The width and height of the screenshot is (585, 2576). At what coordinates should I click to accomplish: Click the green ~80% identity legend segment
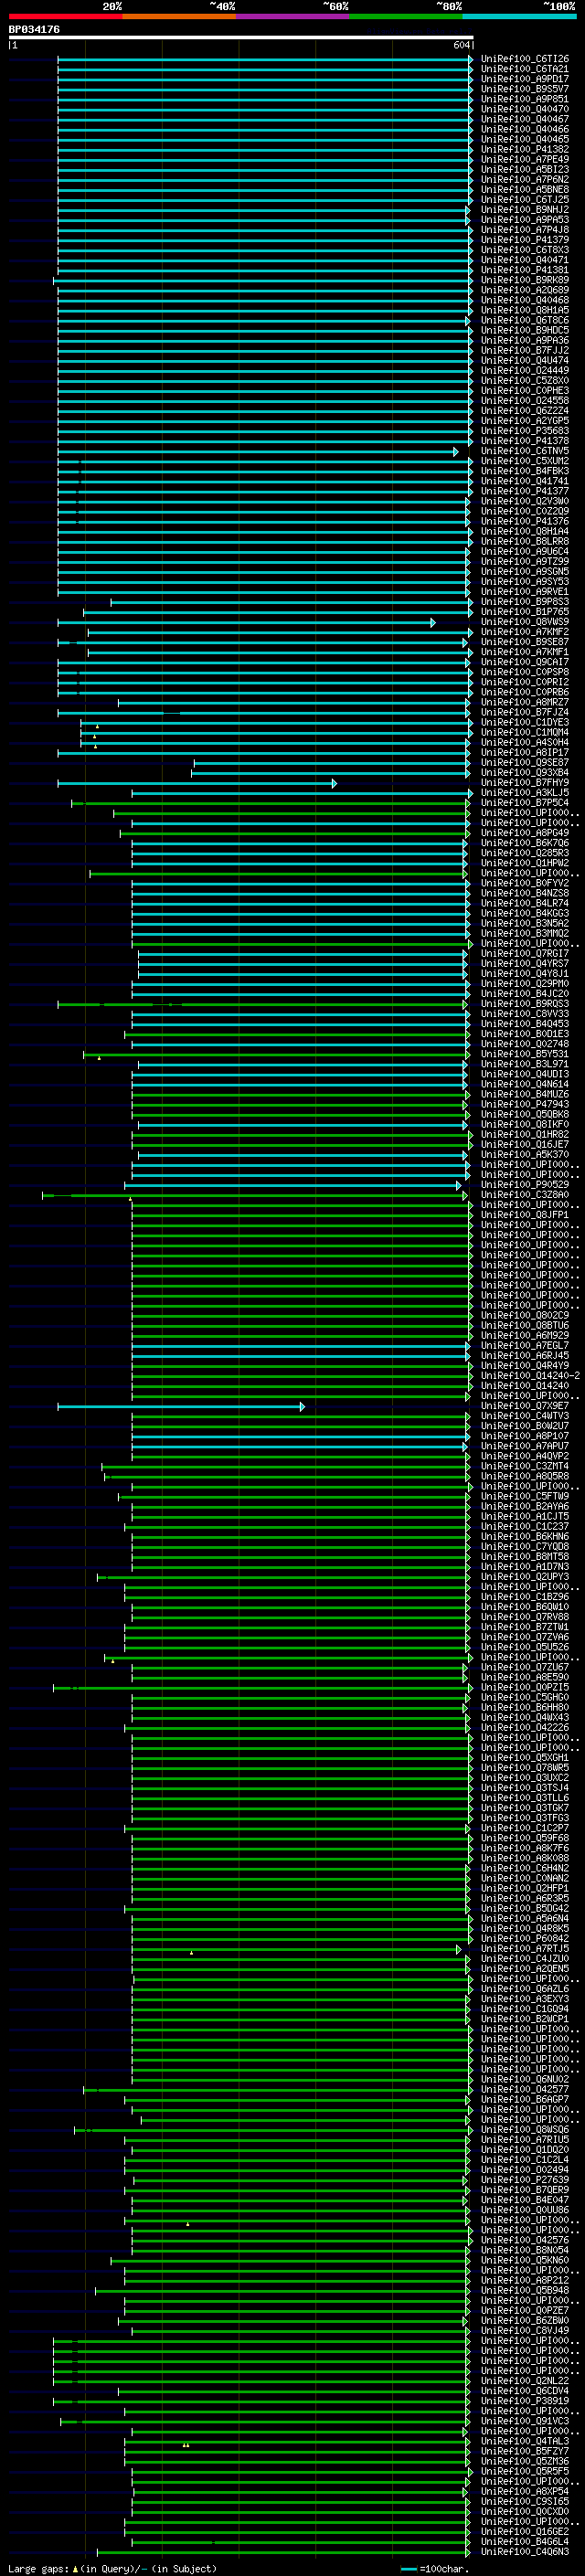[x=406, y=16]
